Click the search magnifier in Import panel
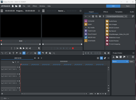 coord(96,16)
